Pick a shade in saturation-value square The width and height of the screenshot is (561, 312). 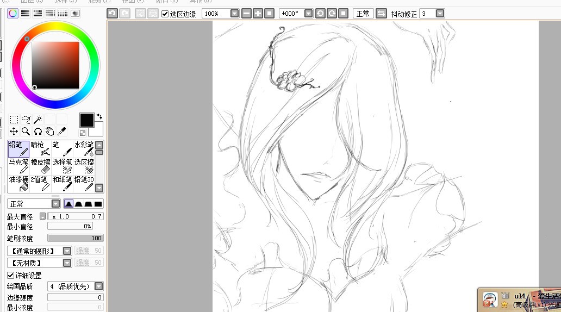(x=55, y=65)
